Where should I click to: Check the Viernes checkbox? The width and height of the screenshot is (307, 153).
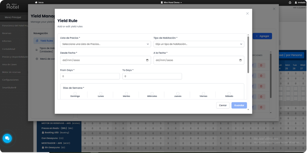pos(203,93)
